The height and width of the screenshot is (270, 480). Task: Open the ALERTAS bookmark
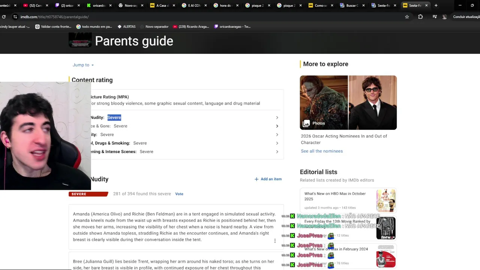[x=126, y=27]
